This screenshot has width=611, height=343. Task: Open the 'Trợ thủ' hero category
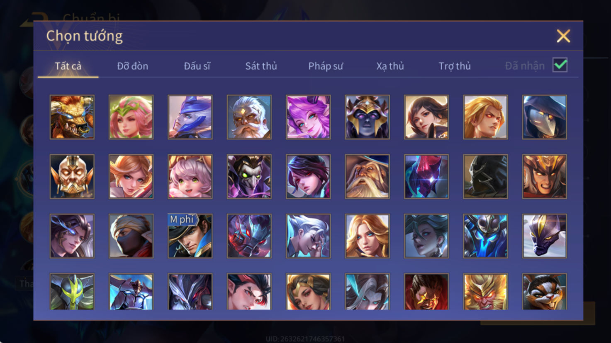(455, 66)
